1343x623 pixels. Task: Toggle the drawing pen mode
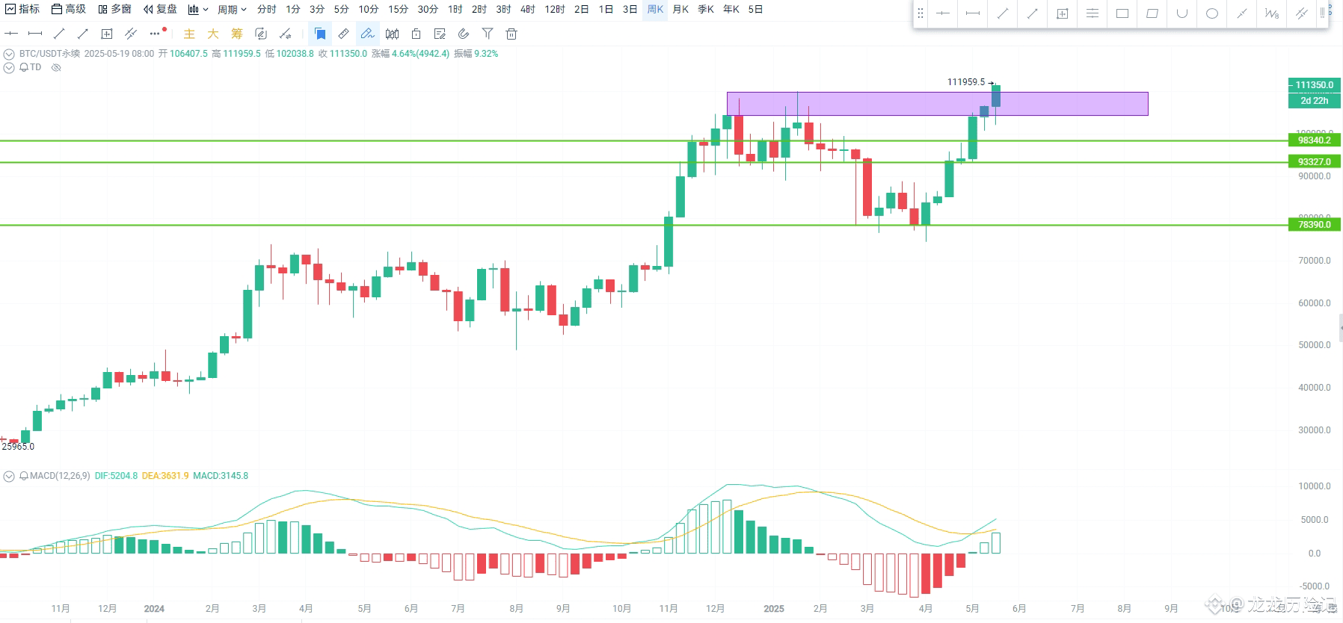click(x=367, y=34)
